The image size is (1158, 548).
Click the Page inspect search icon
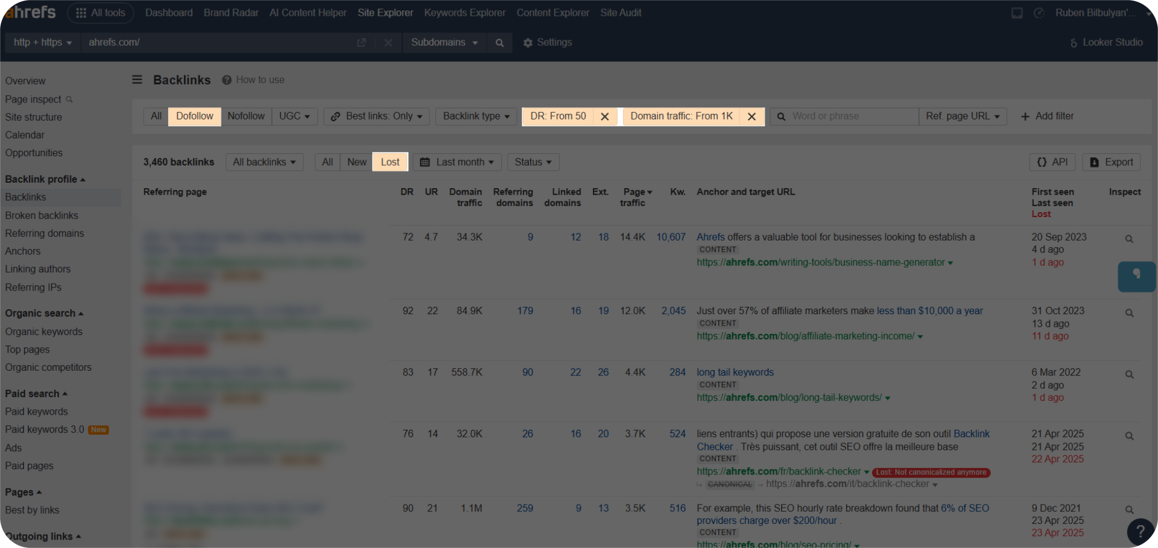click(x=69, y=99)
